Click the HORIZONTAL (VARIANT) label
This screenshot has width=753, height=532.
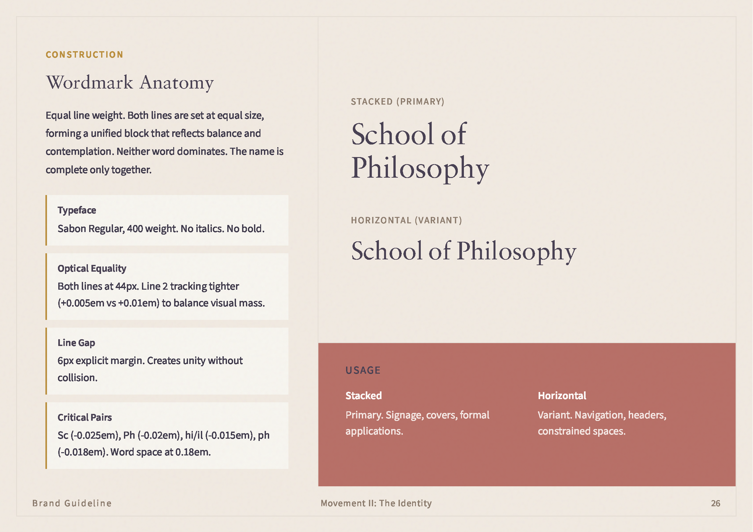406,220
